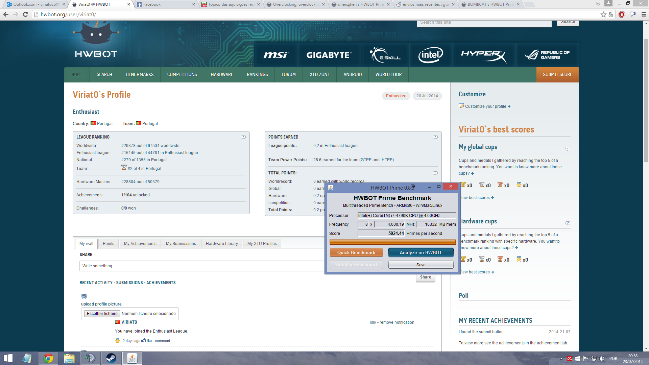Viewport: 649px width, 365px height.
Task: Open the GIGABYTE sponsor logo
Action: pyautogui.click(x=329, y=55)
